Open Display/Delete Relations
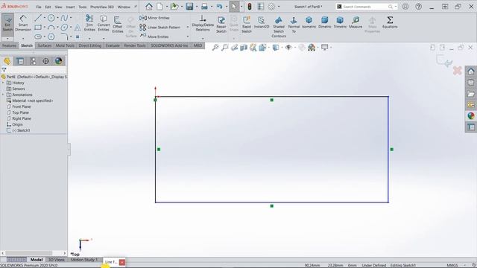This screenshot has width=477, height=268. pyautogui.click(x=203, y=23)
